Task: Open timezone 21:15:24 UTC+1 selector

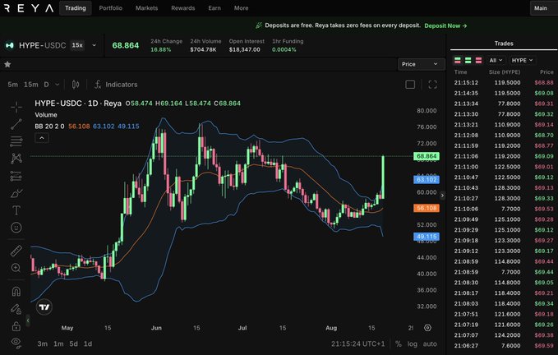Action: 358,343
